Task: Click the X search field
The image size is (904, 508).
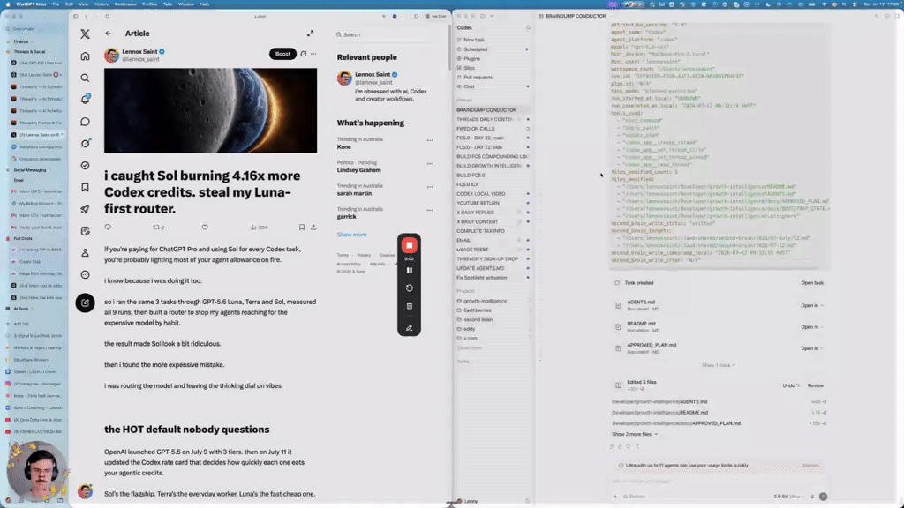Action: tap(383, 34)
